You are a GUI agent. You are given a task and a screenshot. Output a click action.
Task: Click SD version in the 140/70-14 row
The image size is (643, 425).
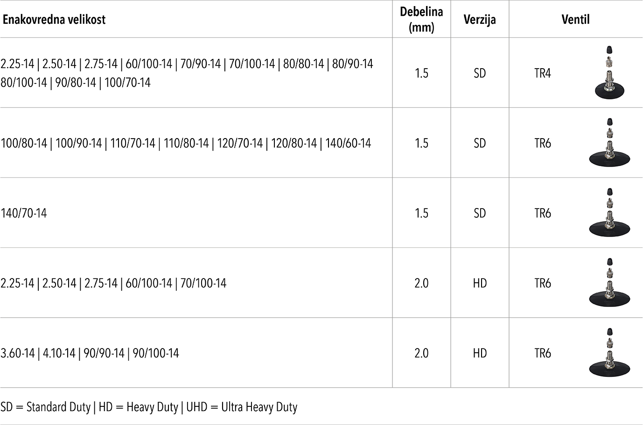(x=480, y=213)
